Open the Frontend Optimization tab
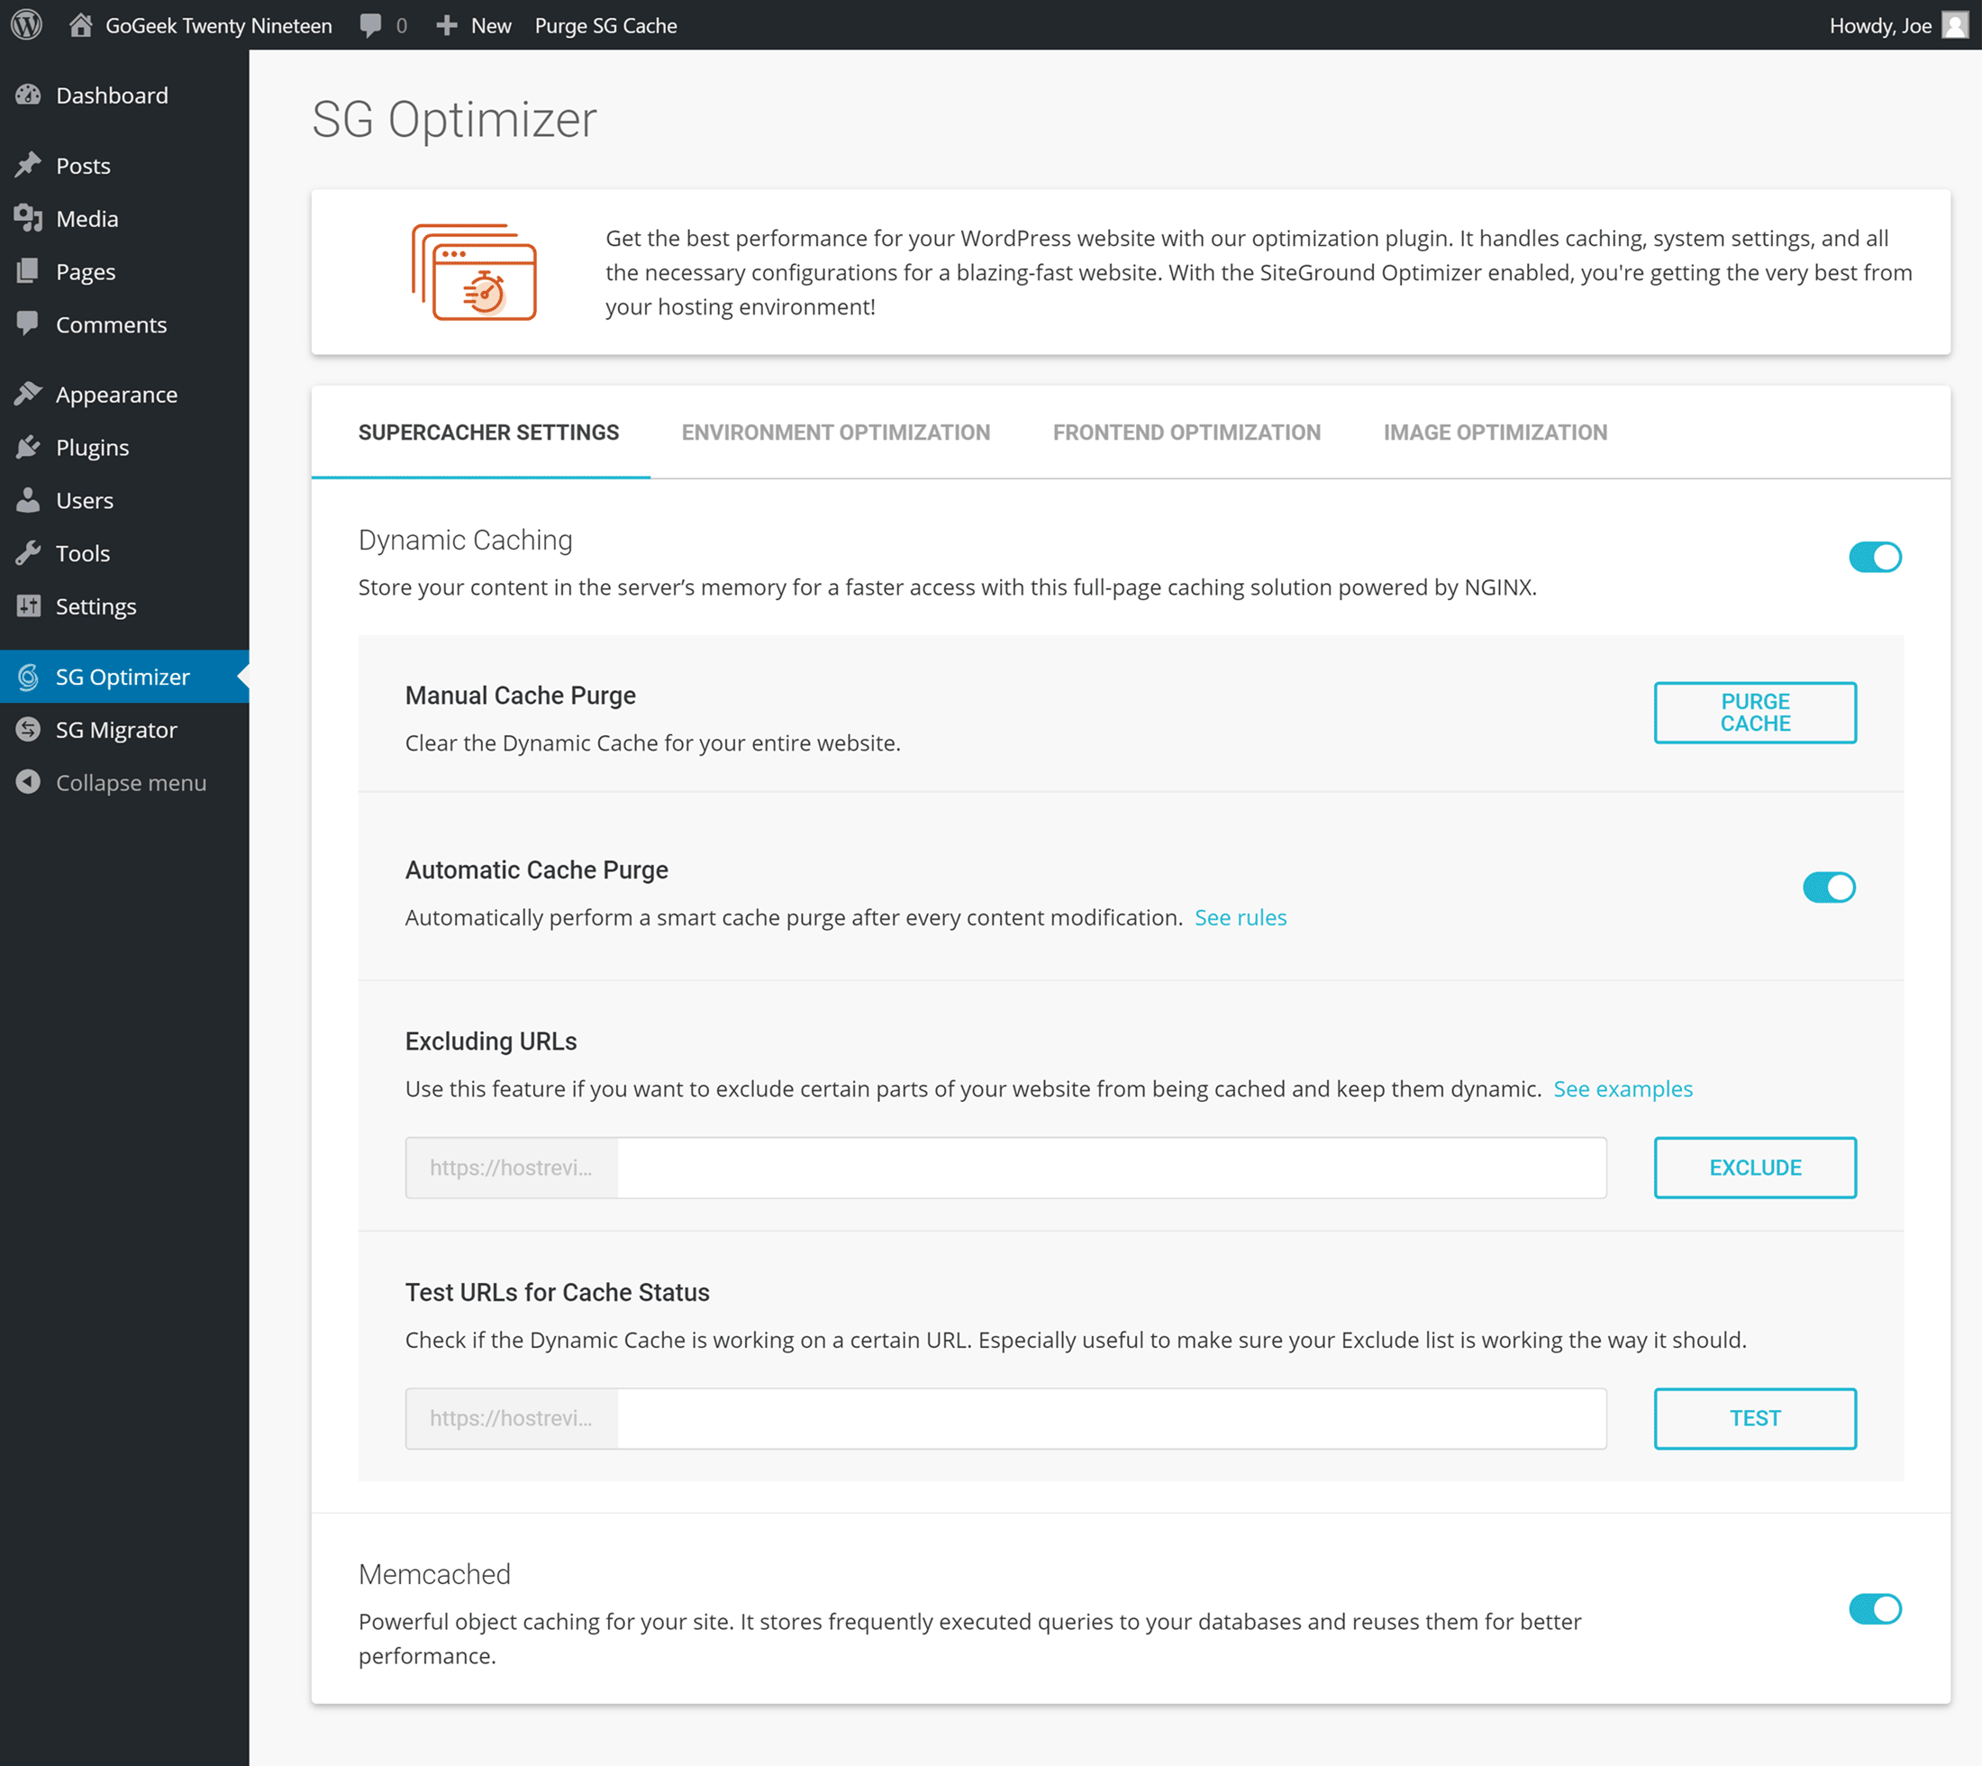 [x=1186, y=432]
